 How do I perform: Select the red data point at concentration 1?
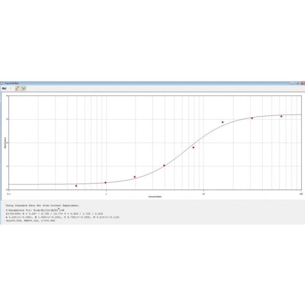(105, 183)
